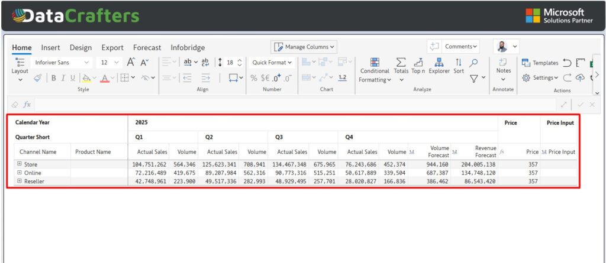Click the Conditional Formatting icon
The height and width of the screenshot is (263, 606).
pyautogui.click(x=375, y=63)
